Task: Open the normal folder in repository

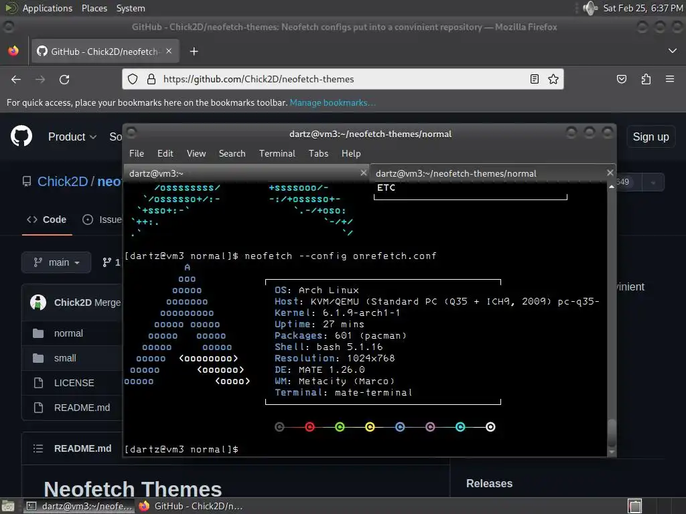Action: coord(68,333)
